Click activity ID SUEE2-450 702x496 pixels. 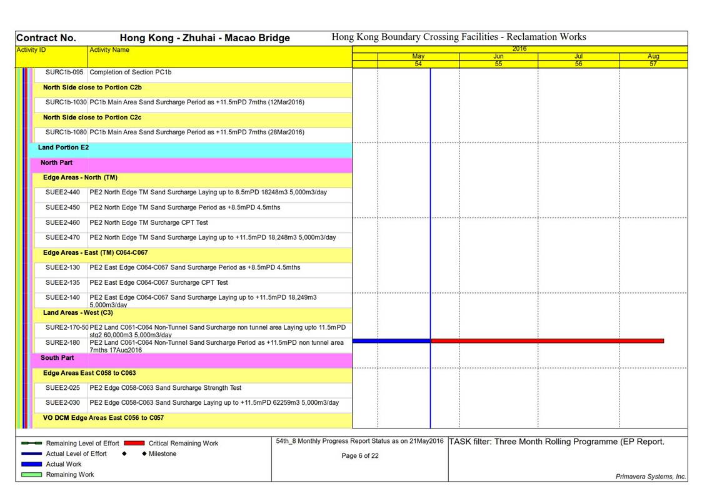coord(63,207)
